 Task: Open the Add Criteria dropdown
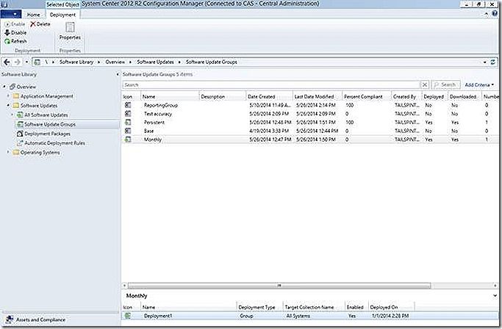(479, 84)
